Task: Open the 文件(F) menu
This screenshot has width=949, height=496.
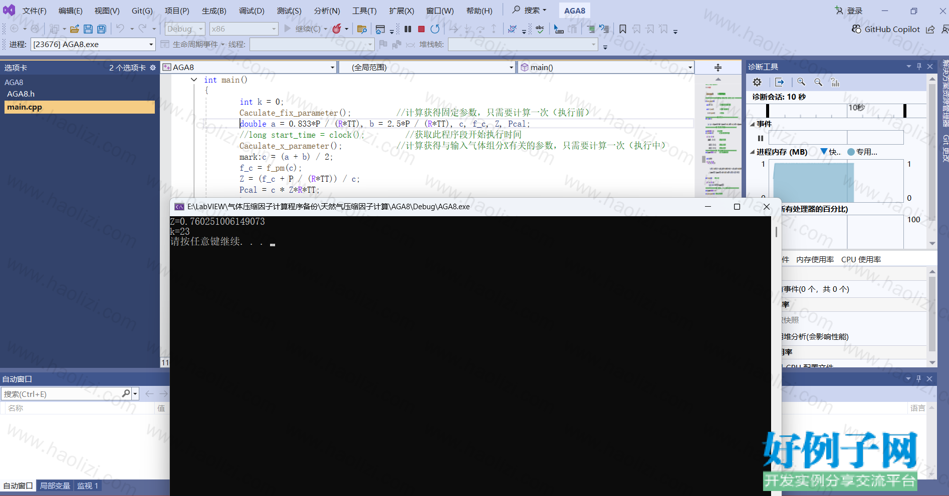Action: pyautogui.click(x=35, y=11)
